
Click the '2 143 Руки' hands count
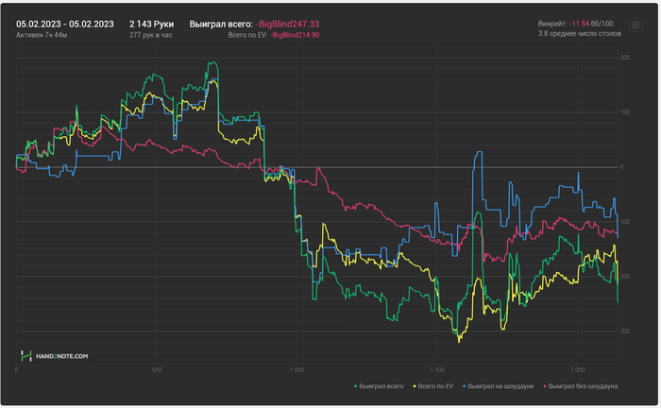pyautogui.click(x=151, y=24)
